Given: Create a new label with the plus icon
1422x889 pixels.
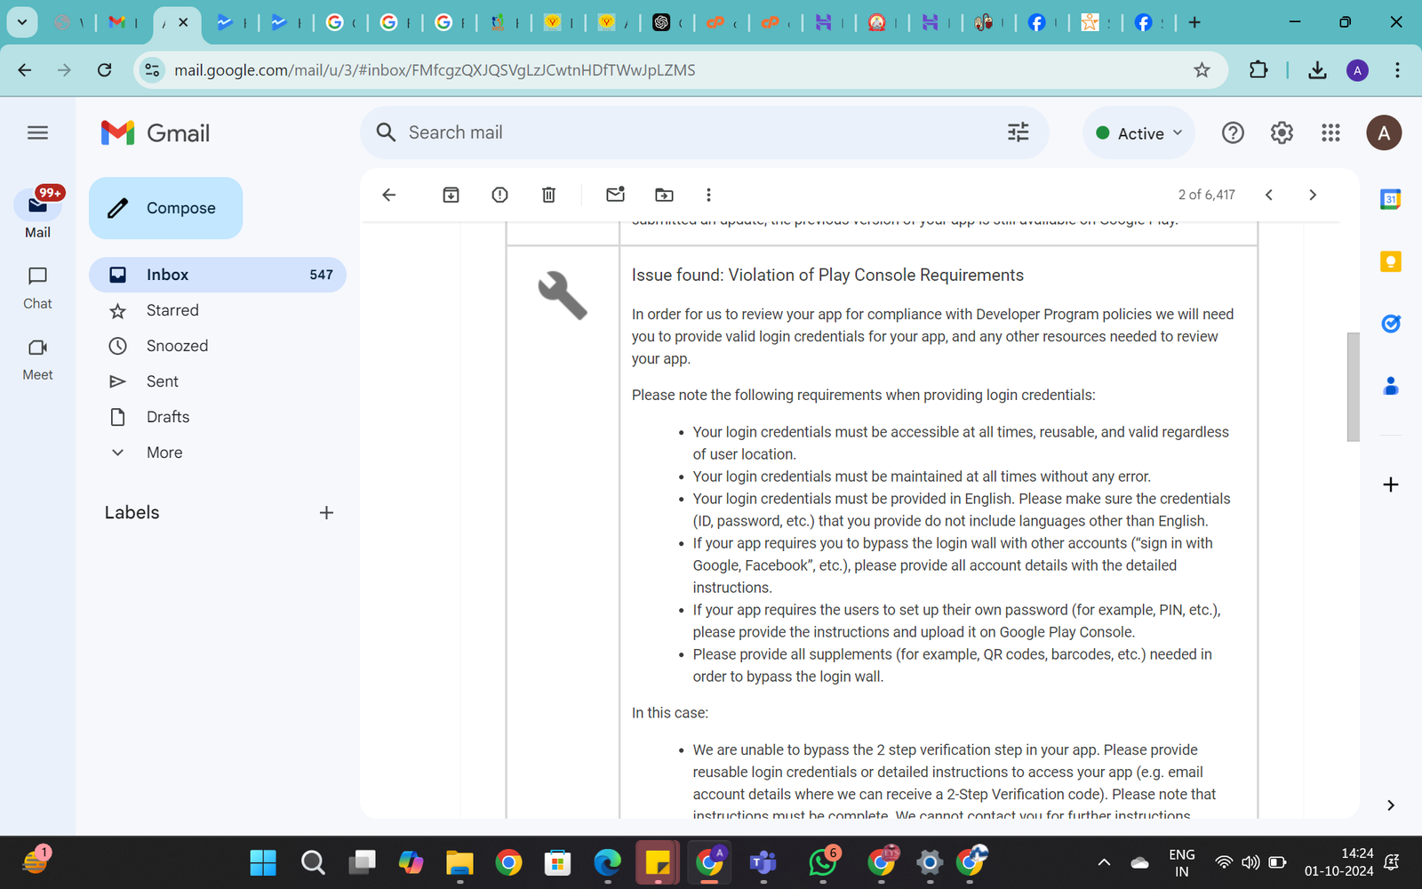Looking at the screenshot, I should pyautogui.click(x=326, y=513).
